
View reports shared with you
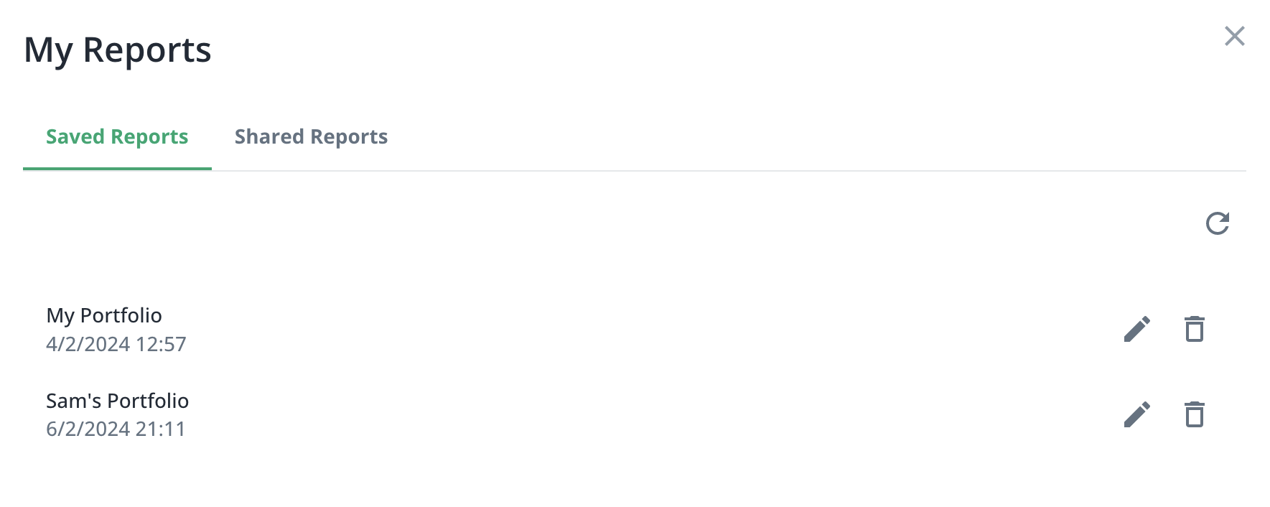tap(311, 136)
